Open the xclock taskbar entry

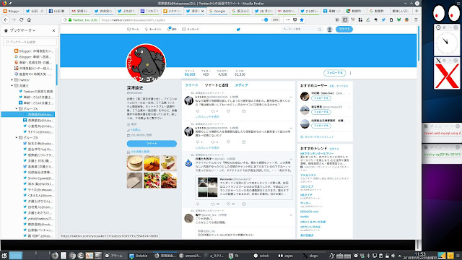[x=261, y=256]
